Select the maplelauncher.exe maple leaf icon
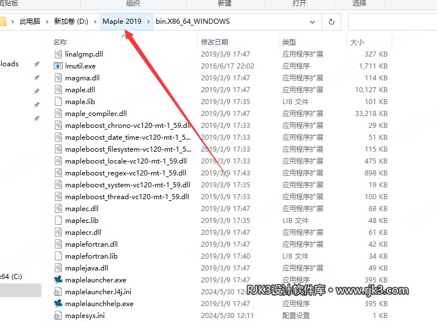 [x=58, y=280]
